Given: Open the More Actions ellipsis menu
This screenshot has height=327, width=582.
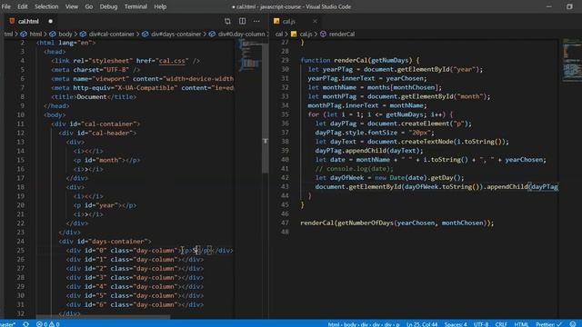Looking at the screenshot, I should click(256, 22).
